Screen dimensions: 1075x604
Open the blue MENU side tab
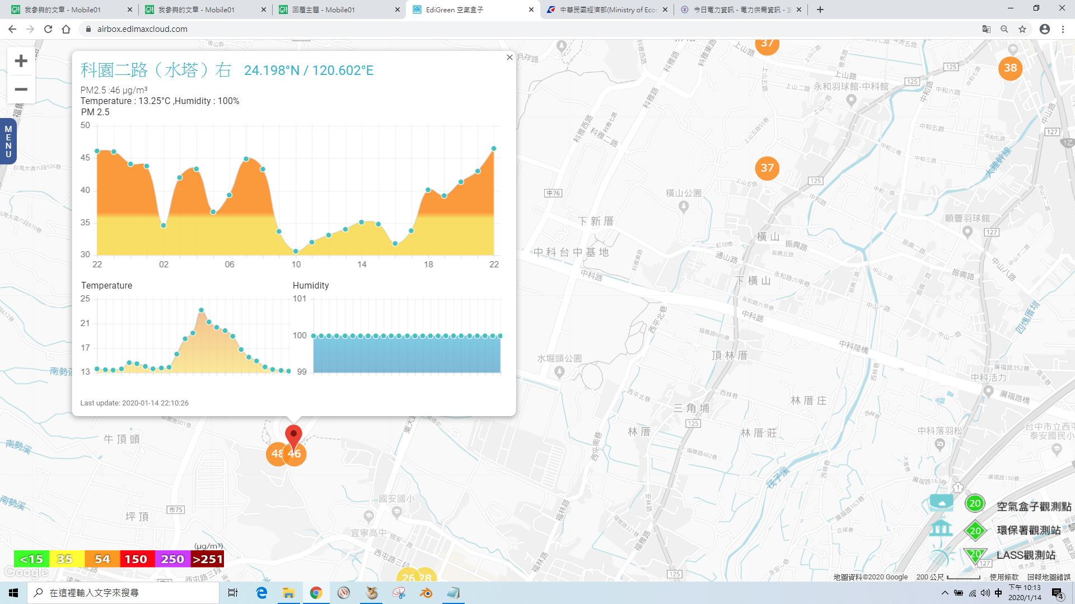click(x=8, y=141)
